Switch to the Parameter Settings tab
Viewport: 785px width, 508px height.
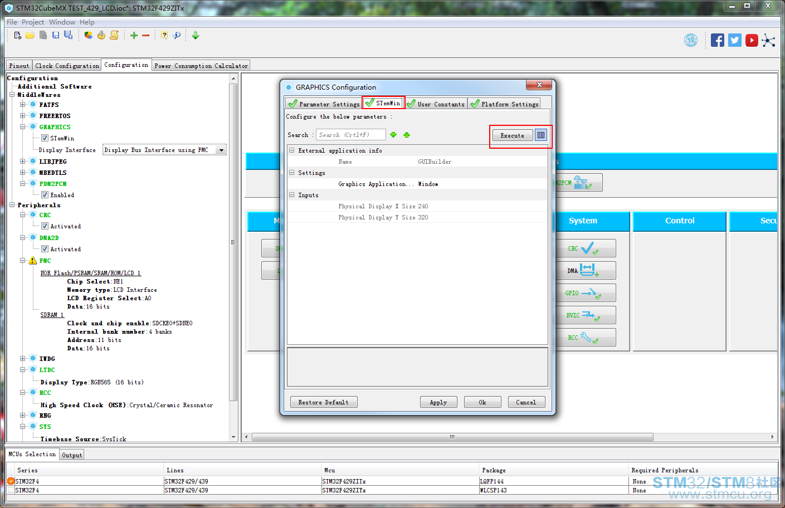coord(324,104)
